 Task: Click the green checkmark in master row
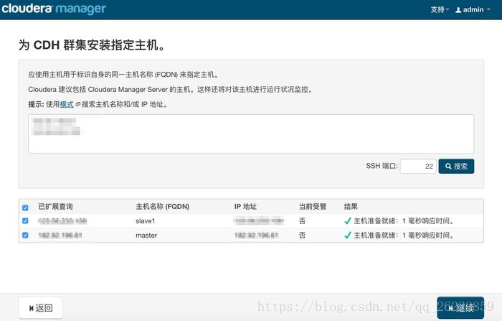(x=347, y=236)
